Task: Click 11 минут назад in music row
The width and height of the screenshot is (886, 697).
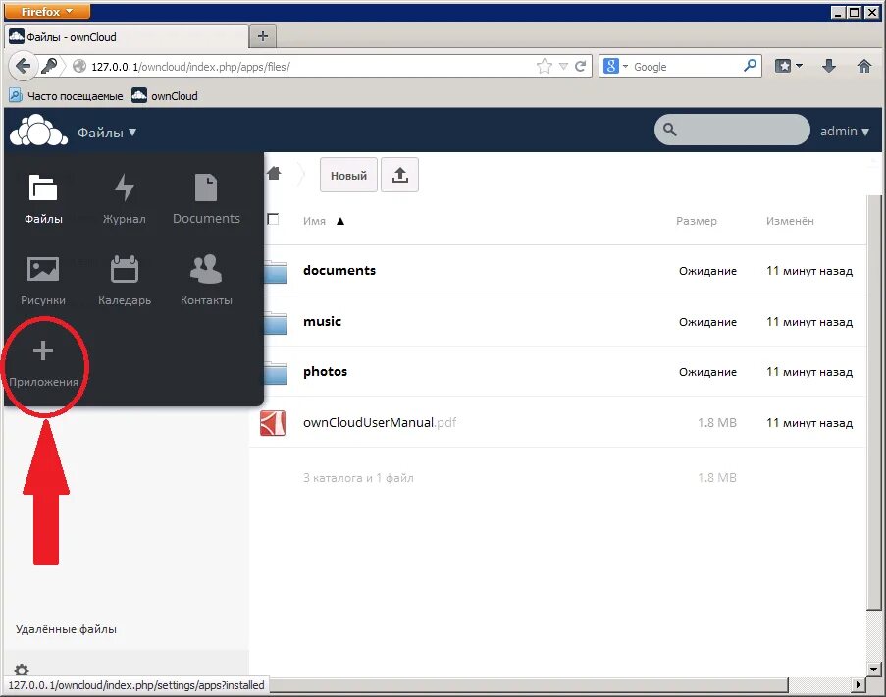Action: pyautogui.click(x=809, y=322)
